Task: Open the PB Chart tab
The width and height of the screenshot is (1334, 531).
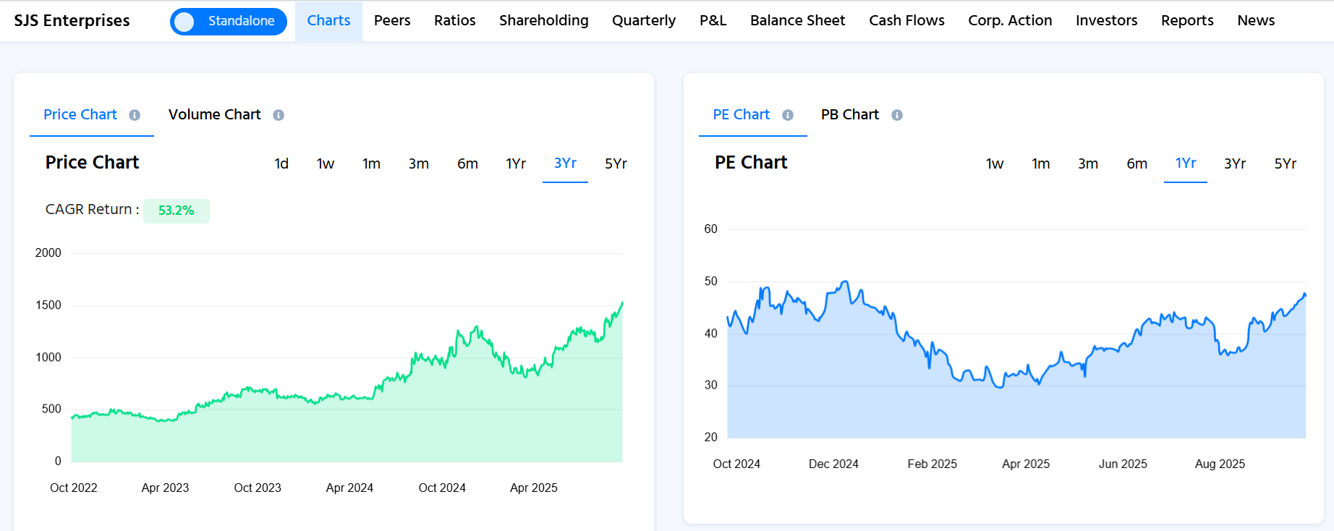Action: pyautogui.click(x=849, y=114)
